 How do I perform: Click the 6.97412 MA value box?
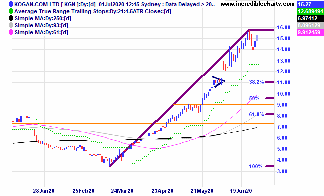[x=310, y=18]
